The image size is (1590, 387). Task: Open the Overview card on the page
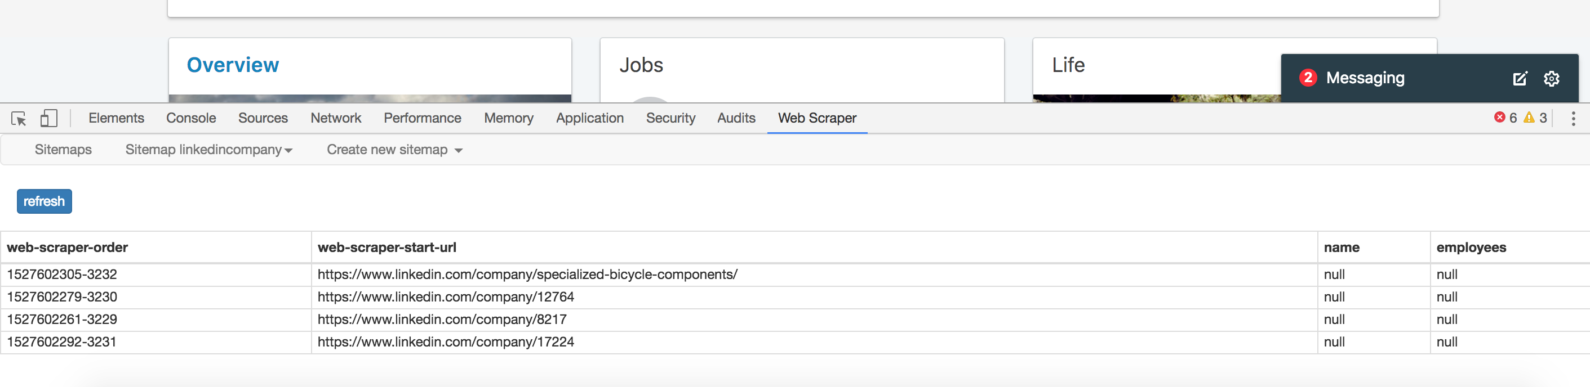click(x=233, y=65)
